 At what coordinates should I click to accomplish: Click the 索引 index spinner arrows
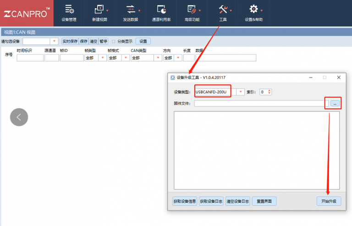pyautogui.click(x=269, y=92)
